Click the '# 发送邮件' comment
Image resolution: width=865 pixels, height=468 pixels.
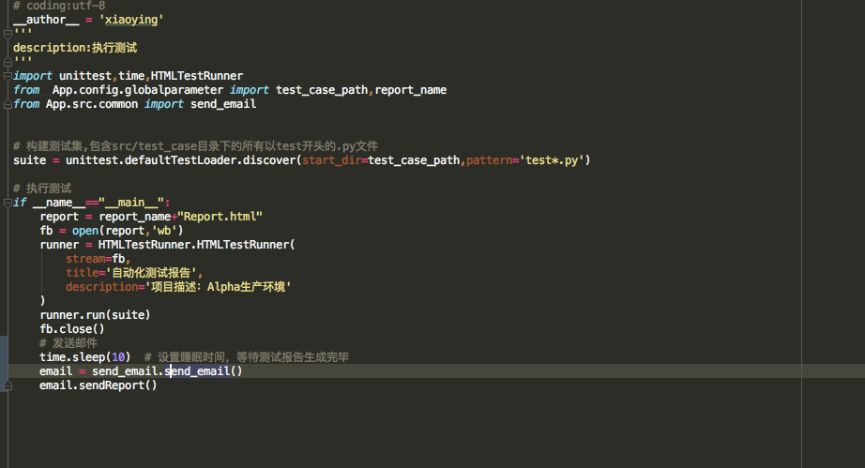pos(68,343)
